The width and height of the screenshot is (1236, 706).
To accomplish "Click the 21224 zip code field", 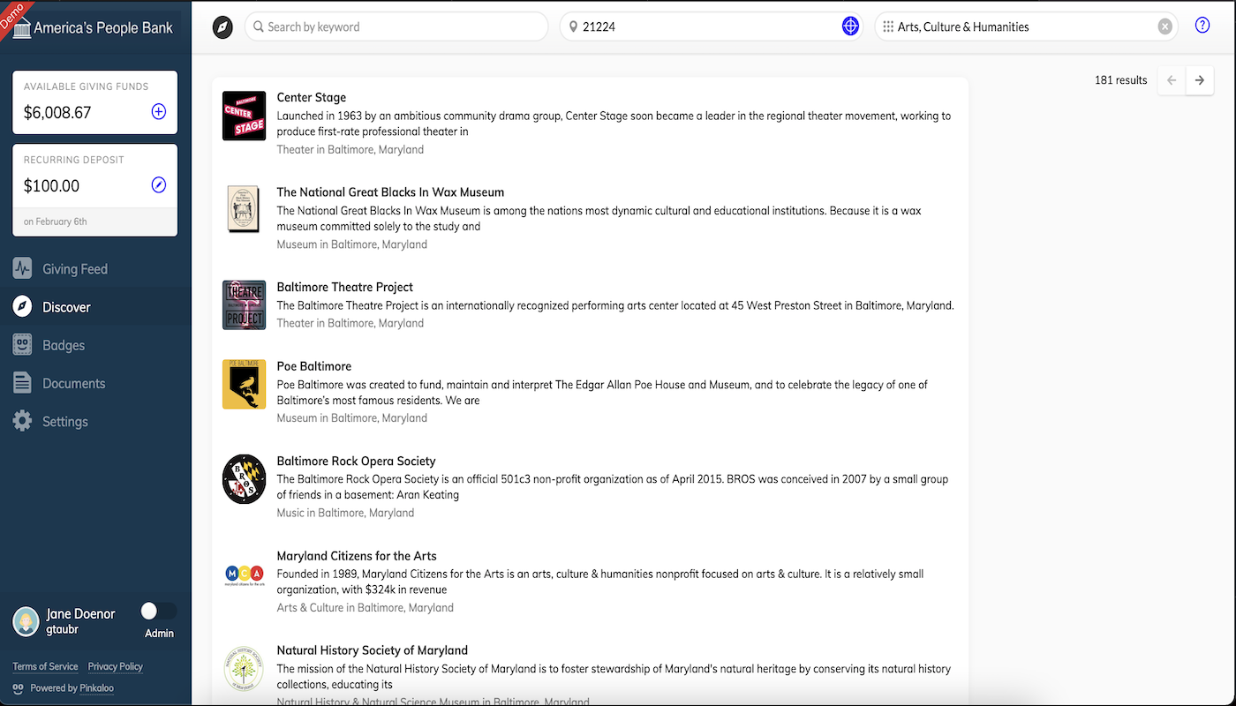I will tap(712, 26).
